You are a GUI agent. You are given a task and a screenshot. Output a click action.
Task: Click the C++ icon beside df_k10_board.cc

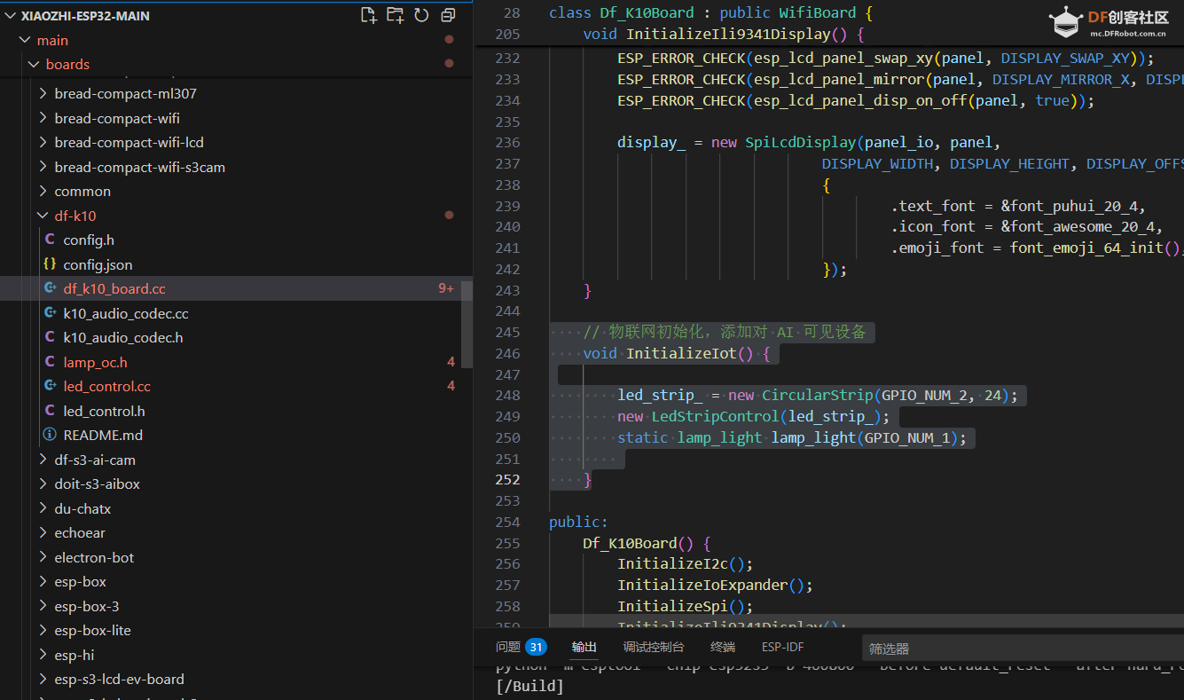(50, 288)
